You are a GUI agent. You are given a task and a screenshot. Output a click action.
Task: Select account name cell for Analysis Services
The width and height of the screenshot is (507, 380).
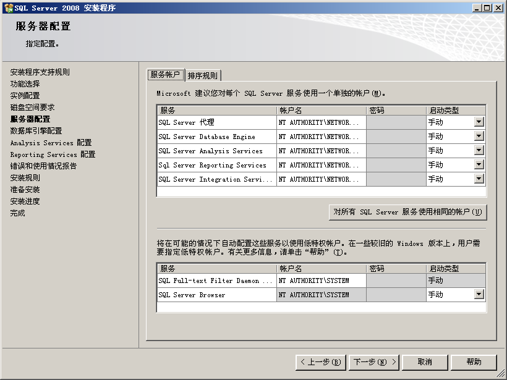coord(322,151)
